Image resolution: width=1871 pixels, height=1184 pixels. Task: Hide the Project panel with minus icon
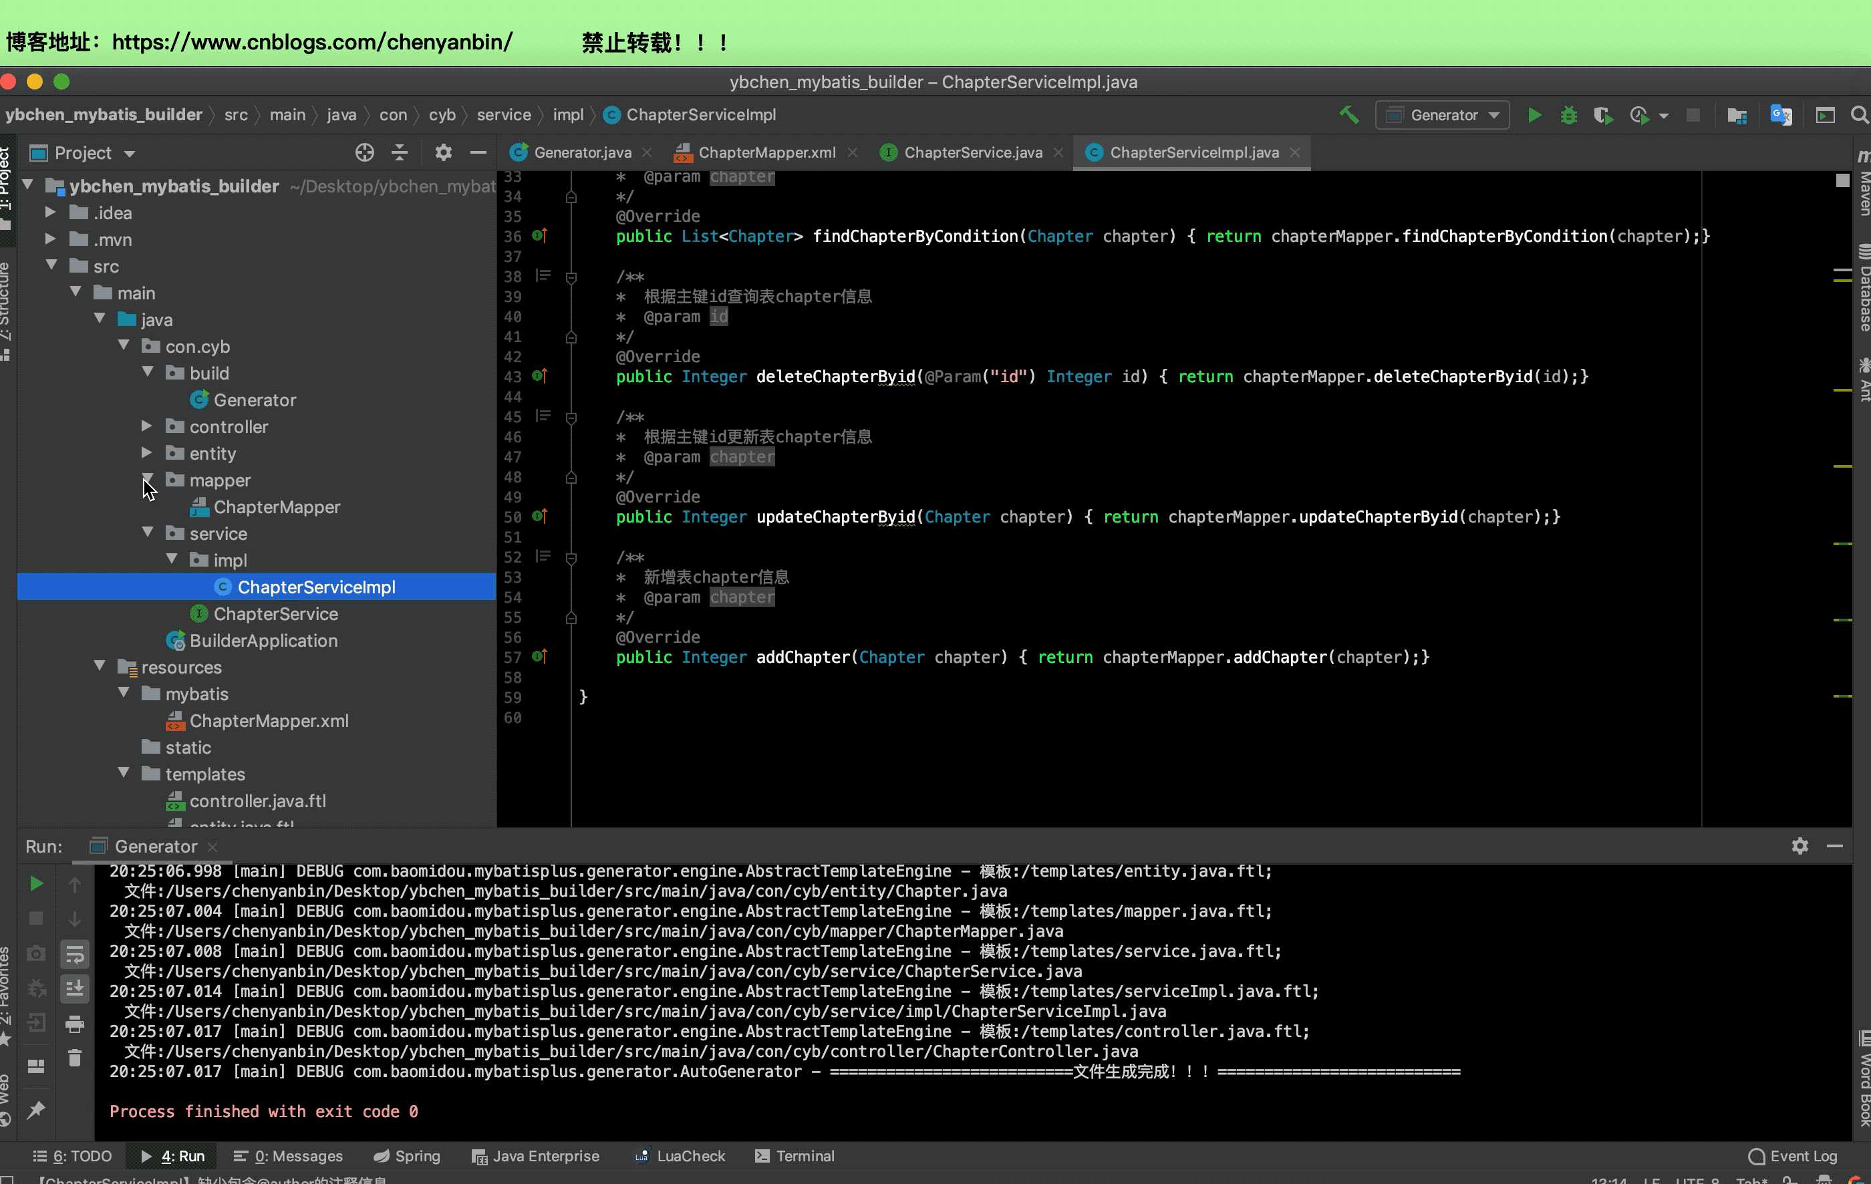[x=478, y=152]
